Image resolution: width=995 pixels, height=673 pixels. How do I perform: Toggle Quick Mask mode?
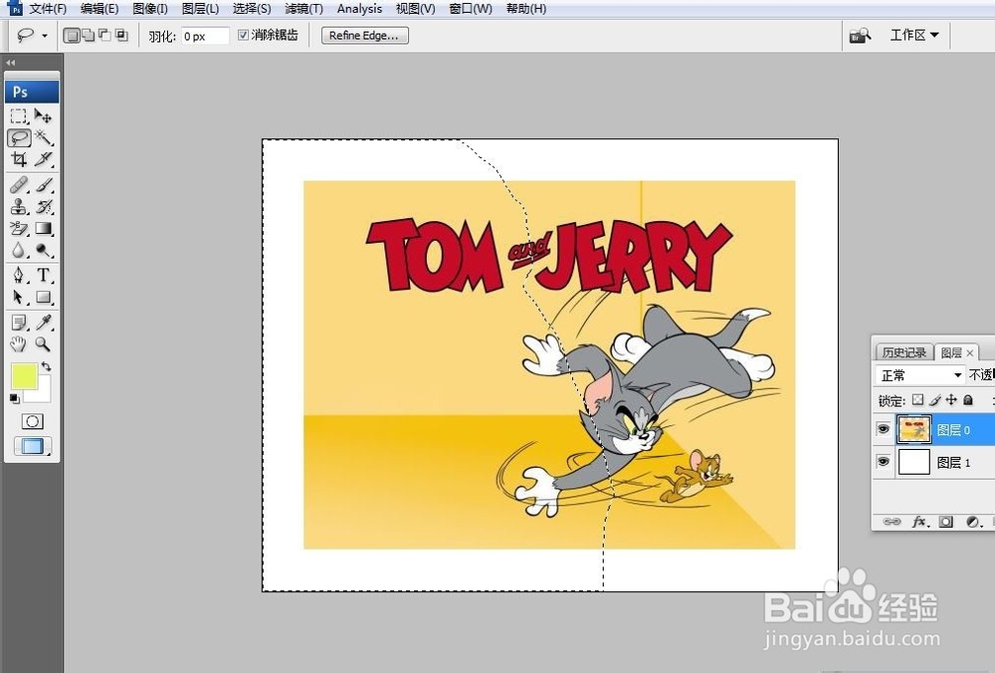(x=33, y=421)
